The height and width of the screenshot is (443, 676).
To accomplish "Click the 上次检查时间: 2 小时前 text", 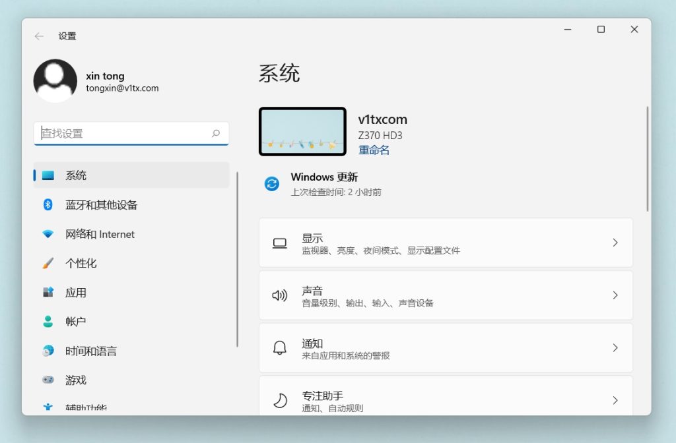I will point(336,192).
